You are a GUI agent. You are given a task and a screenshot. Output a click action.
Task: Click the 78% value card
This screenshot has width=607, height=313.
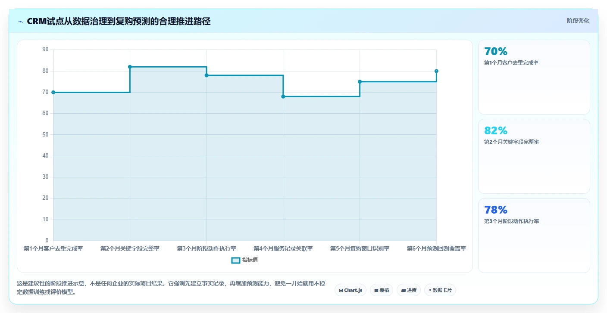tap(534, 236)
